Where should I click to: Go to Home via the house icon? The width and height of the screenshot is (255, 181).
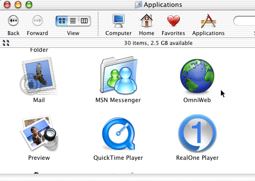pyautogui.click(x=146, y=21)
